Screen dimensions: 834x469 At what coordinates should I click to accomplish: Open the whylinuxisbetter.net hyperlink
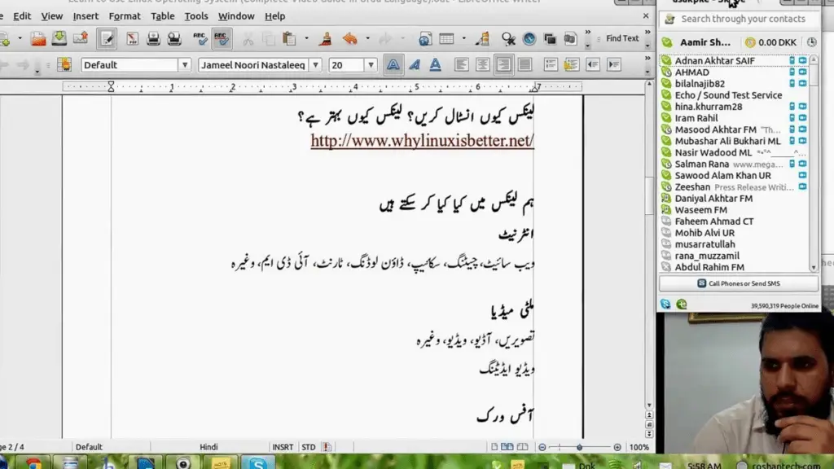tap(423, 141)
